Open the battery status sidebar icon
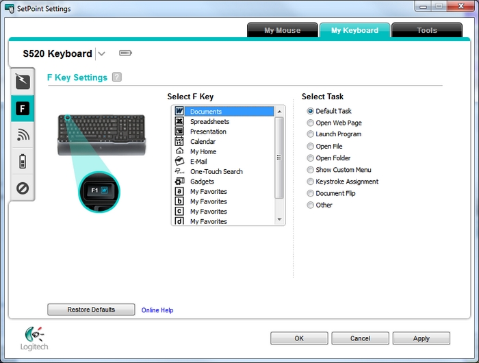 (23, 161)
